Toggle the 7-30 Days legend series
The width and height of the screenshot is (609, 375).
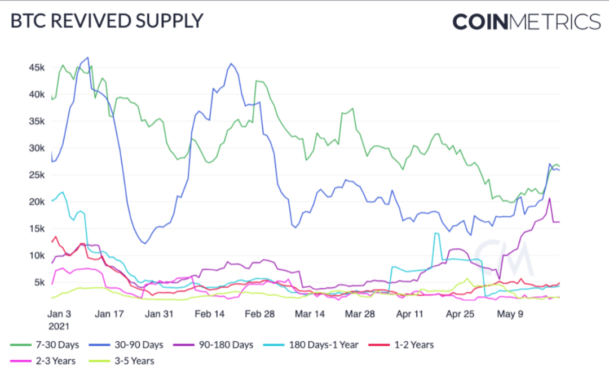click(x=45, y=345)
